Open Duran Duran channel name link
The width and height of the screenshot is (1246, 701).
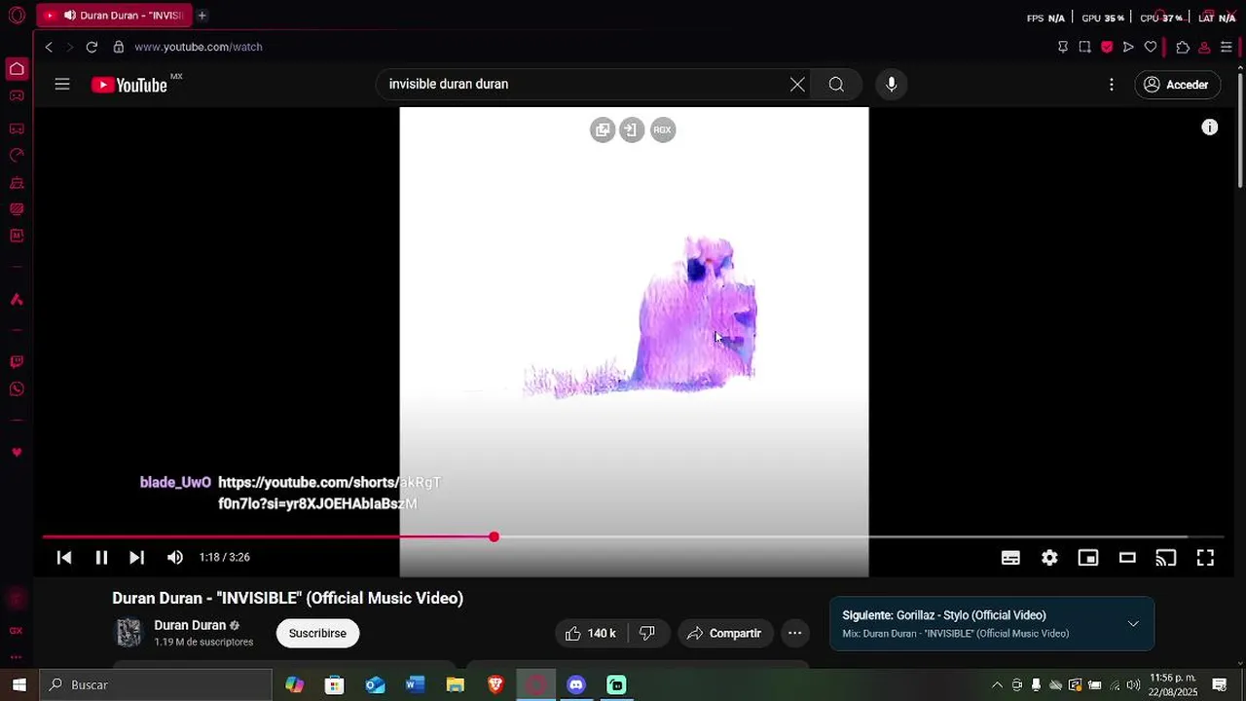(190, 626)
